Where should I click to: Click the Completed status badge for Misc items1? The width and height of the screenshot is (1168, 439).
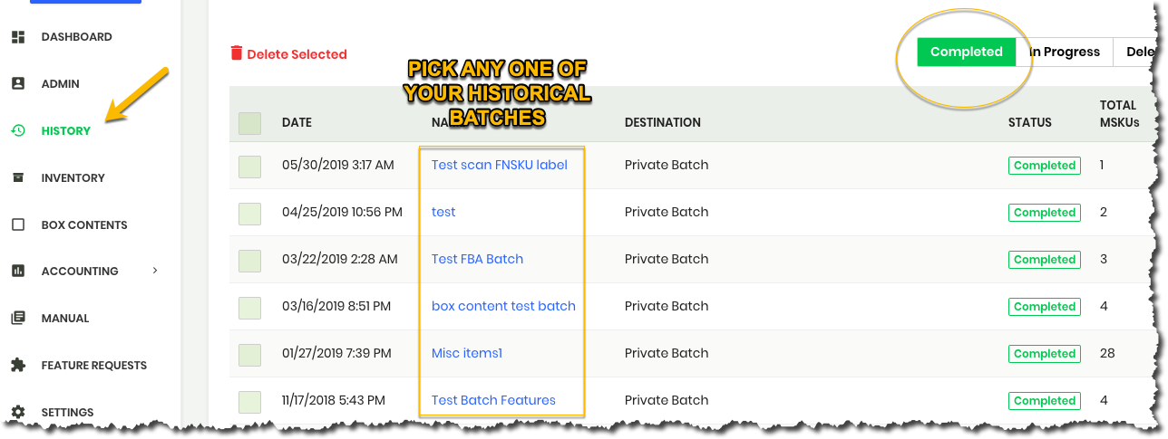[1045, 354]
